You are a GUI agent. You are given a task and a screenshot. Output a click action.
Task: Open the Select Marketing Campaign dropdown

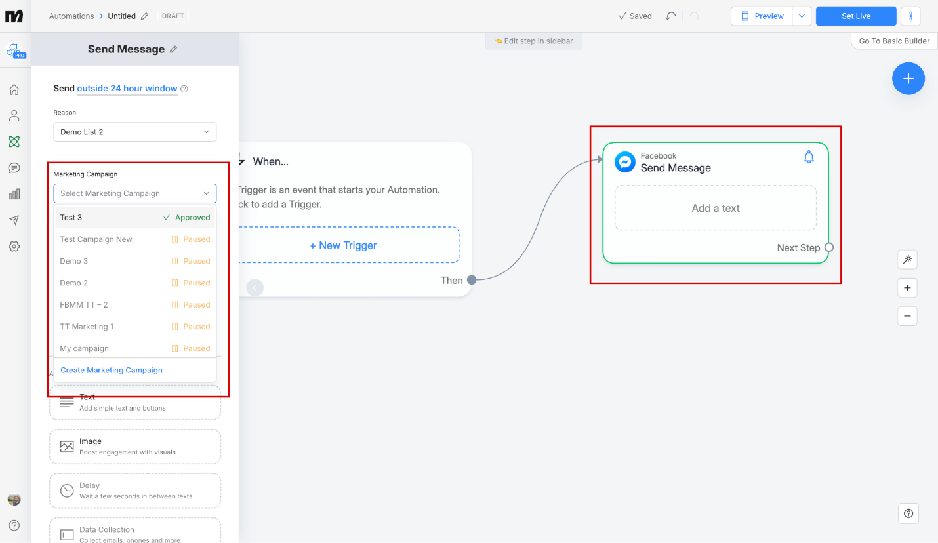[x=134, y=193]
